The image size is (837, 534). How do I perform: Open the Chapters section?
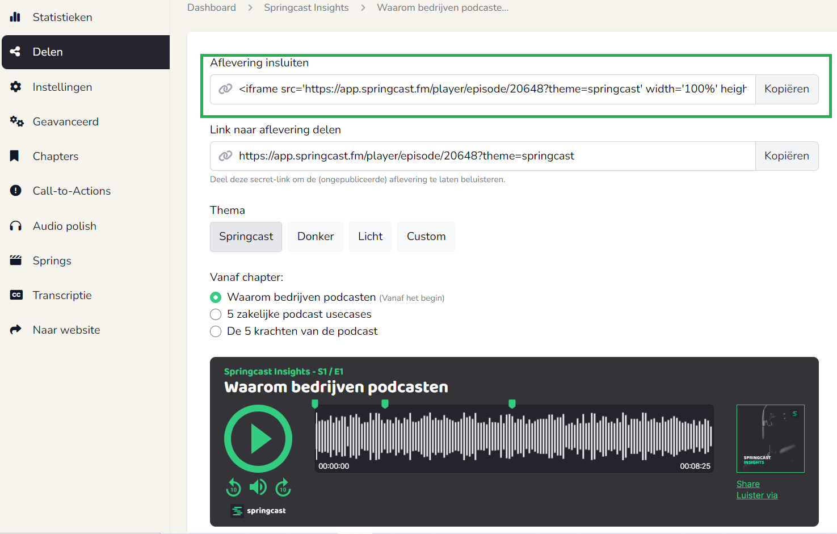pos(56,156)
